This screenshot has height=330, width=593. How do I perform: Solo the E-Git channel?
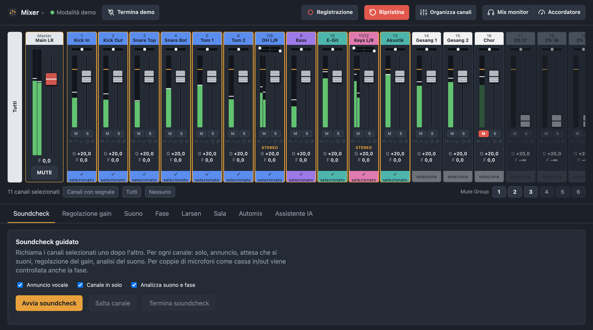pos(338,134)
